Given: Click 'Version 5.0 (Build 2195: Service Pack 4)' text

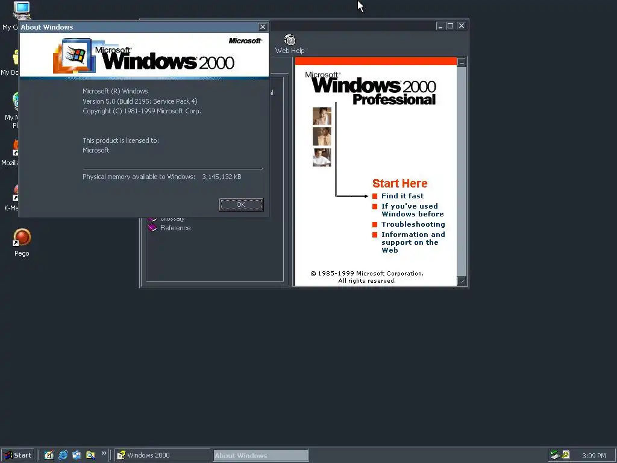Looking at the screenshot, I should [x=140, y=101].
